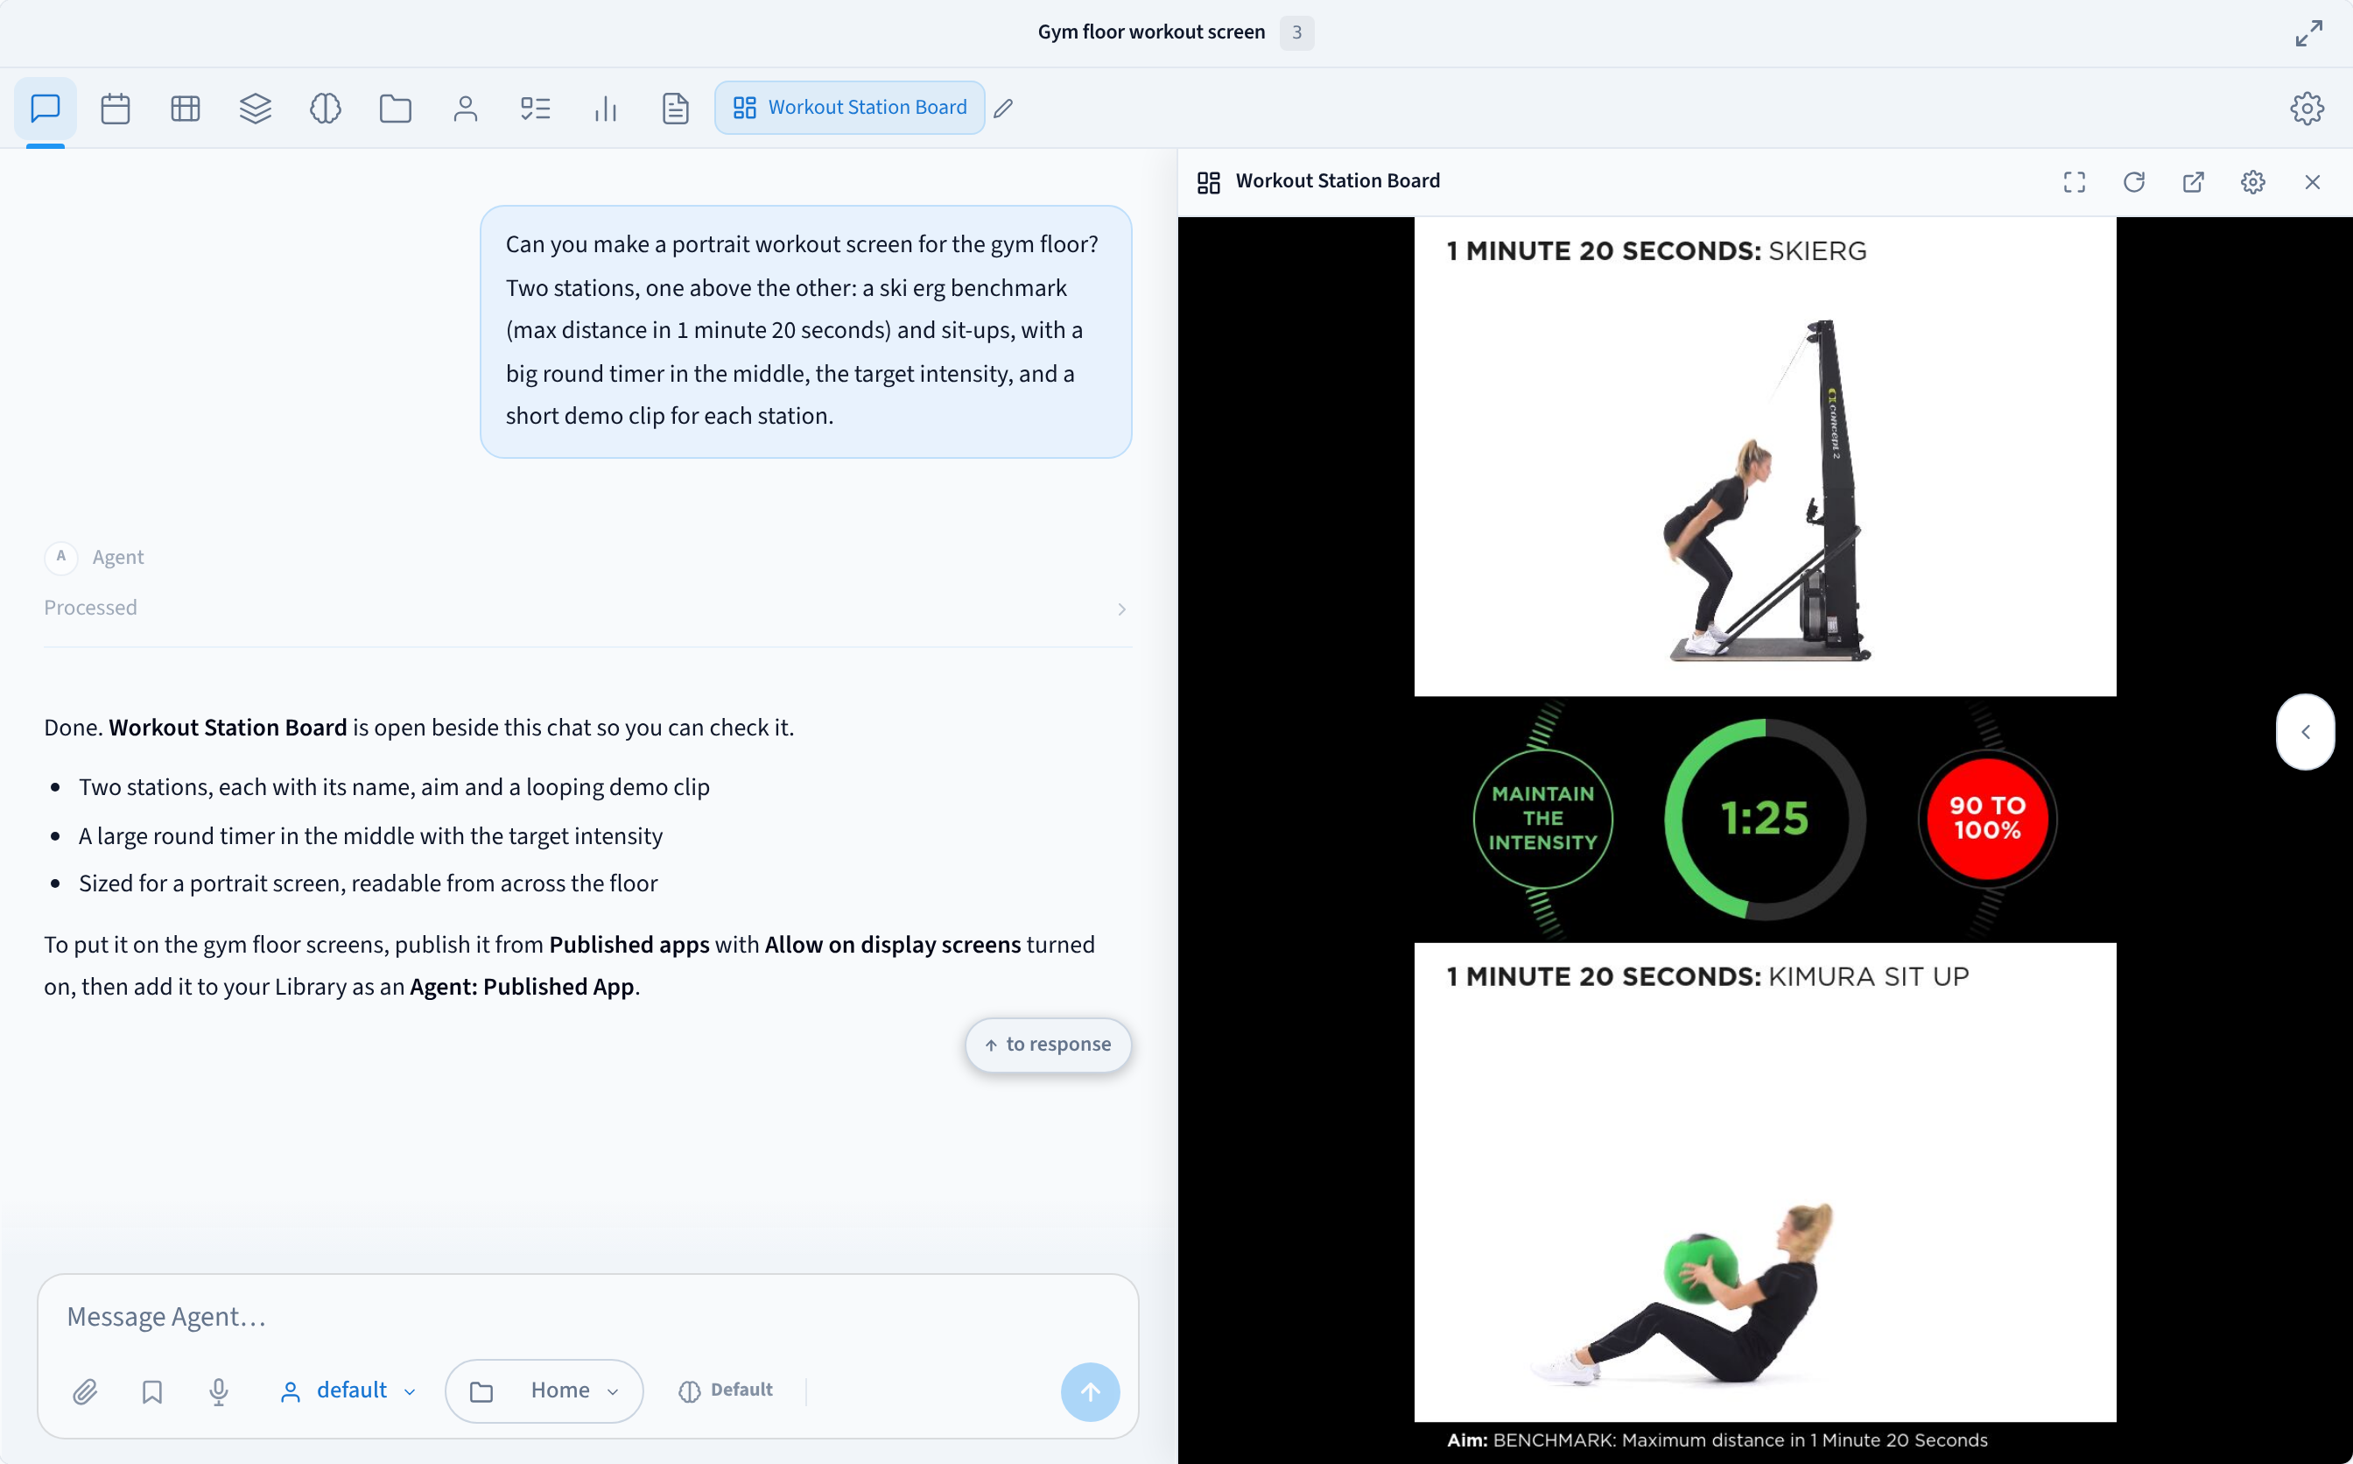This screenshot has width=2353, height=1464.
Task: Open the chat icon in the toolbar
Action: click(x=46, y=108)
